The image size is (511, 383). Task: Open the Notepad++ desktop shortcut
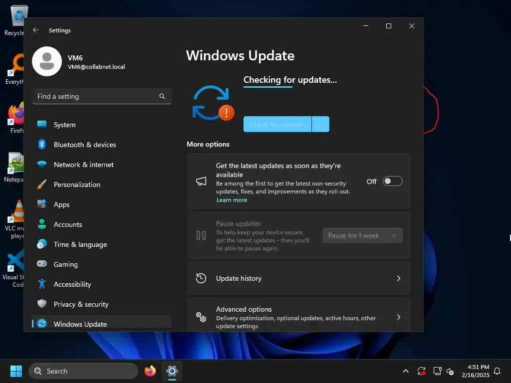pyautogui.click(x=14, y=167)
